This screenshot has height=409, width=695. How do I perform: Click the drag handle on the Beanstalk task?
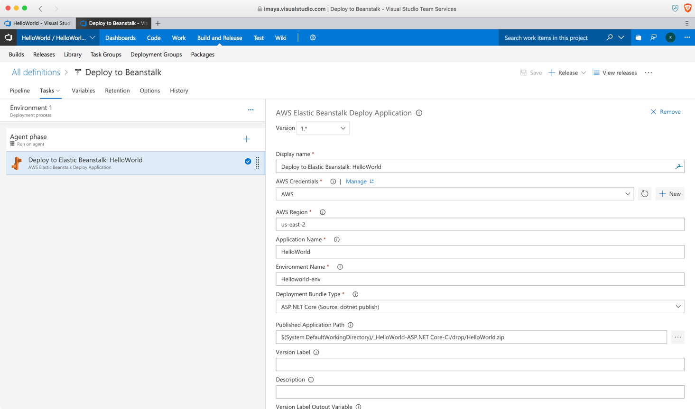coord(258,163)
